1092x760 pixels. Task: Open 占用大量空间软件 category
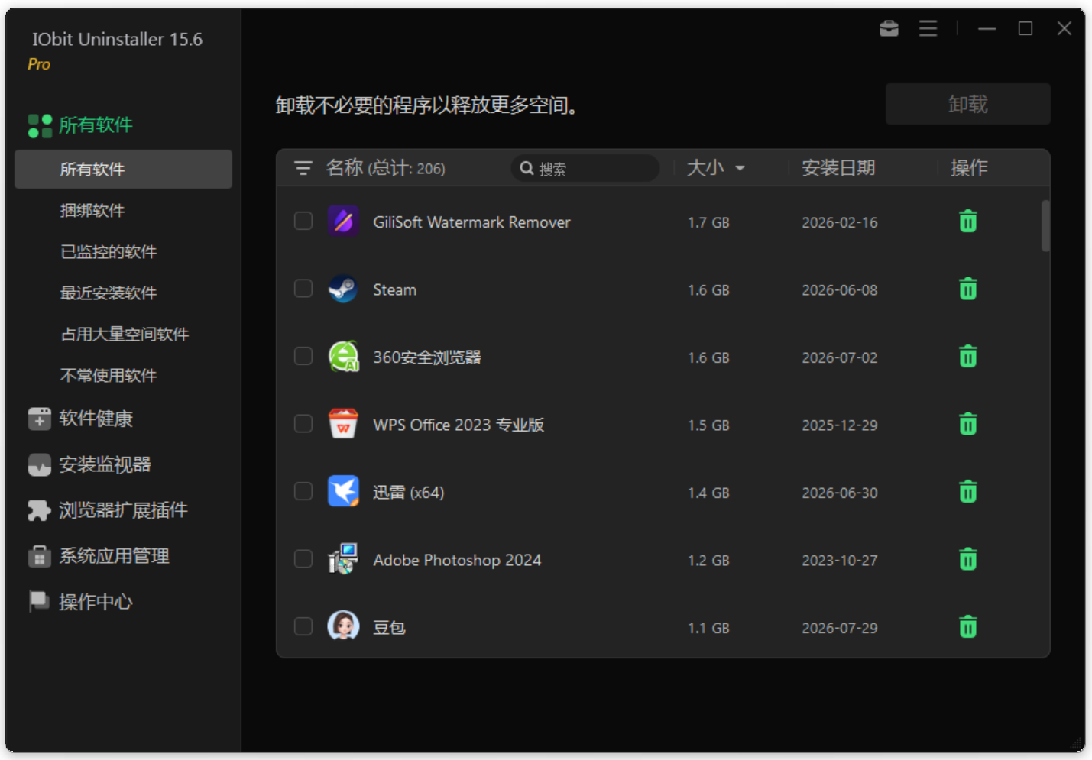click(123, 334)
